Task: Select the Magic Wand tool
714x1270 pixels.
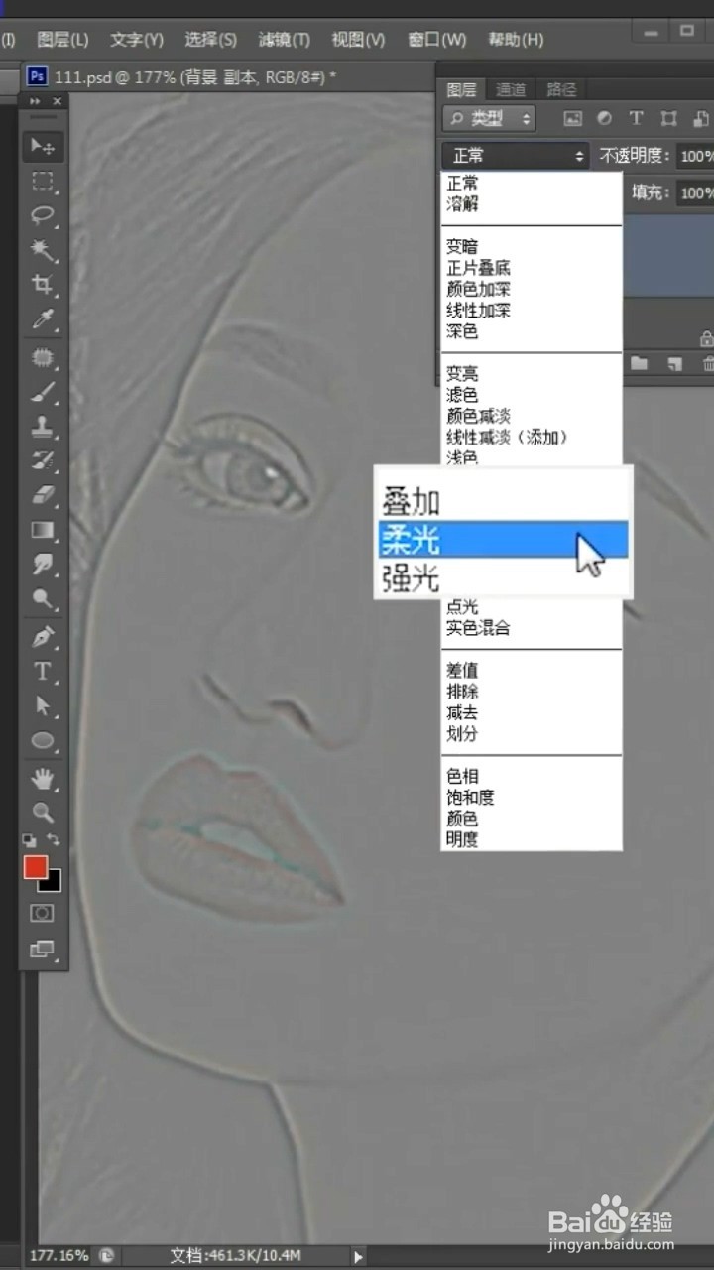Action: 43,250
